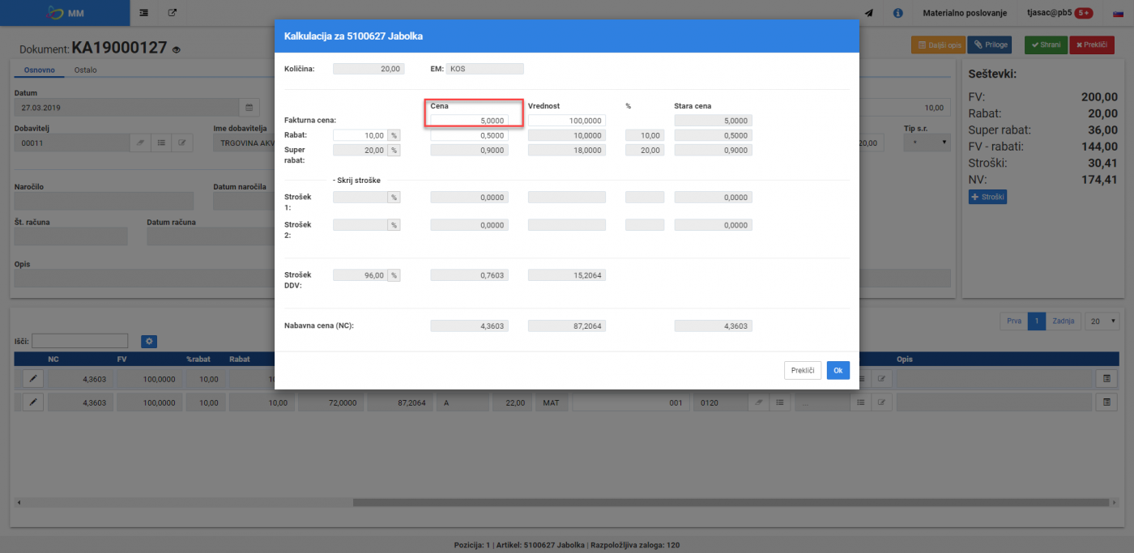Viewport: 1134px width, 553px height.
Task: Click the %rabat column header
Action: pos(198,359)
